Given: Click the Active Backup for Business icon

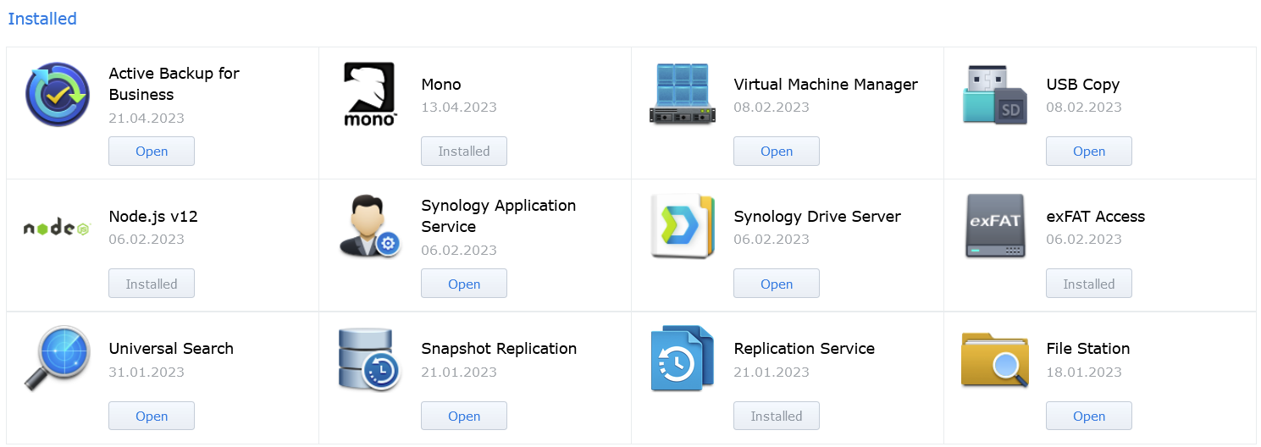Looking at the screenshot, I should 57,94.
